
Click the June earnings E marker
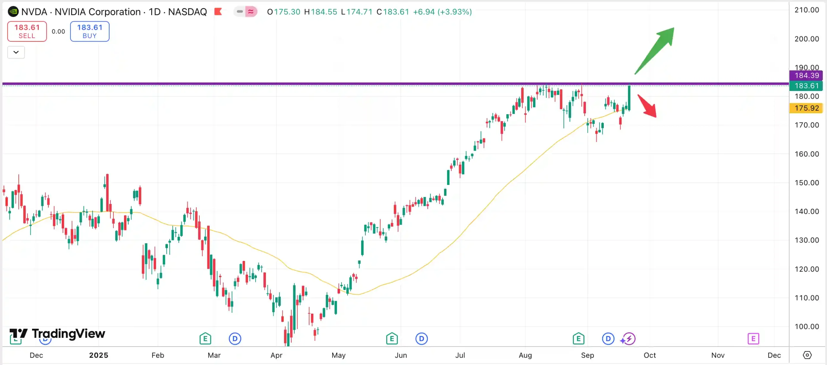pos(392,339)
